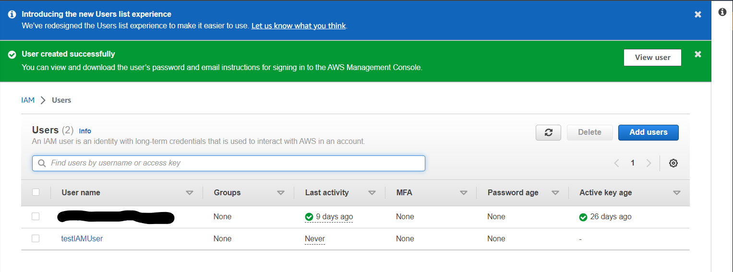Focus the Find users by username search field
This screenshot has width=733, height=272.
(228, 163)
